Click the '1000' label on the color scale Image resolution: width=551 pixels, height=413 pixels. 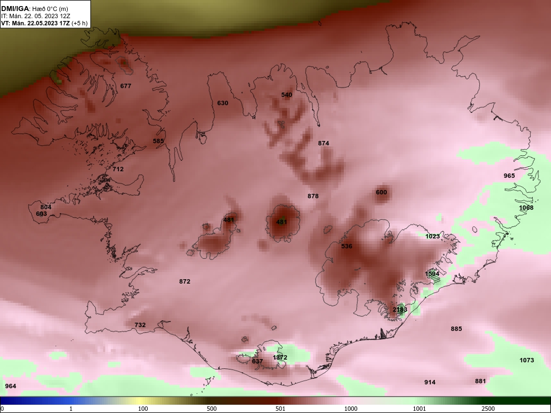(351, 409)
